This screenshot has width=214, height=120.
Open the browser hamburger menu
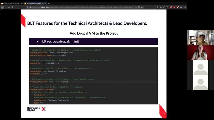pos(185,7)
